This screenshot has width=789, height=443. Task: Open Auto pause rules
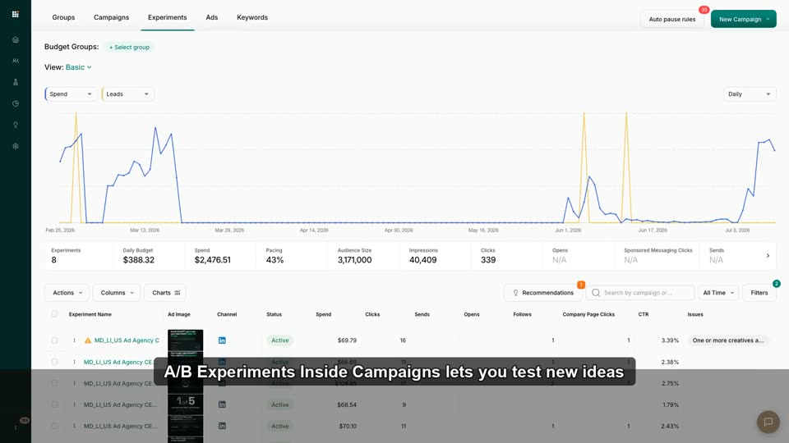671,19
